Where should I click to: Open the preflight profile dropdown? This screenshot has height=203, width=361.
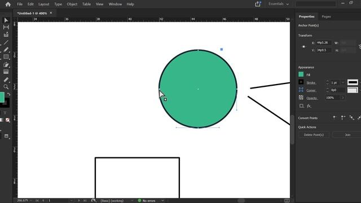132,201
